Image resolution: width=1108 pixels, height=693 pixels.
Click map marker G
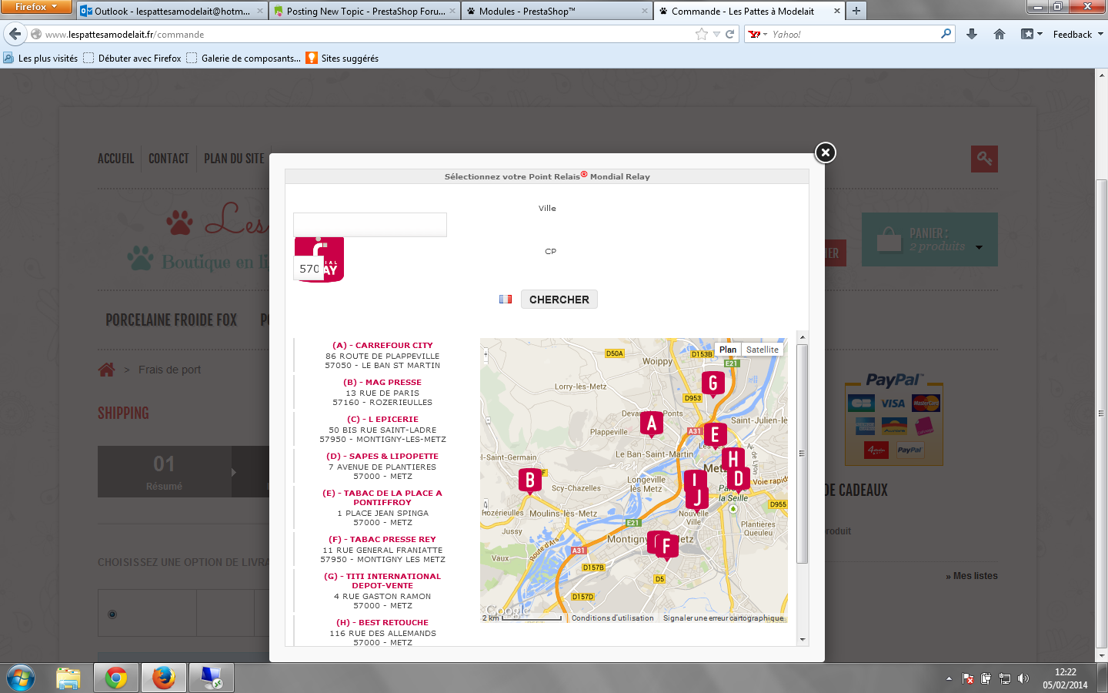[x=713, y=383]
